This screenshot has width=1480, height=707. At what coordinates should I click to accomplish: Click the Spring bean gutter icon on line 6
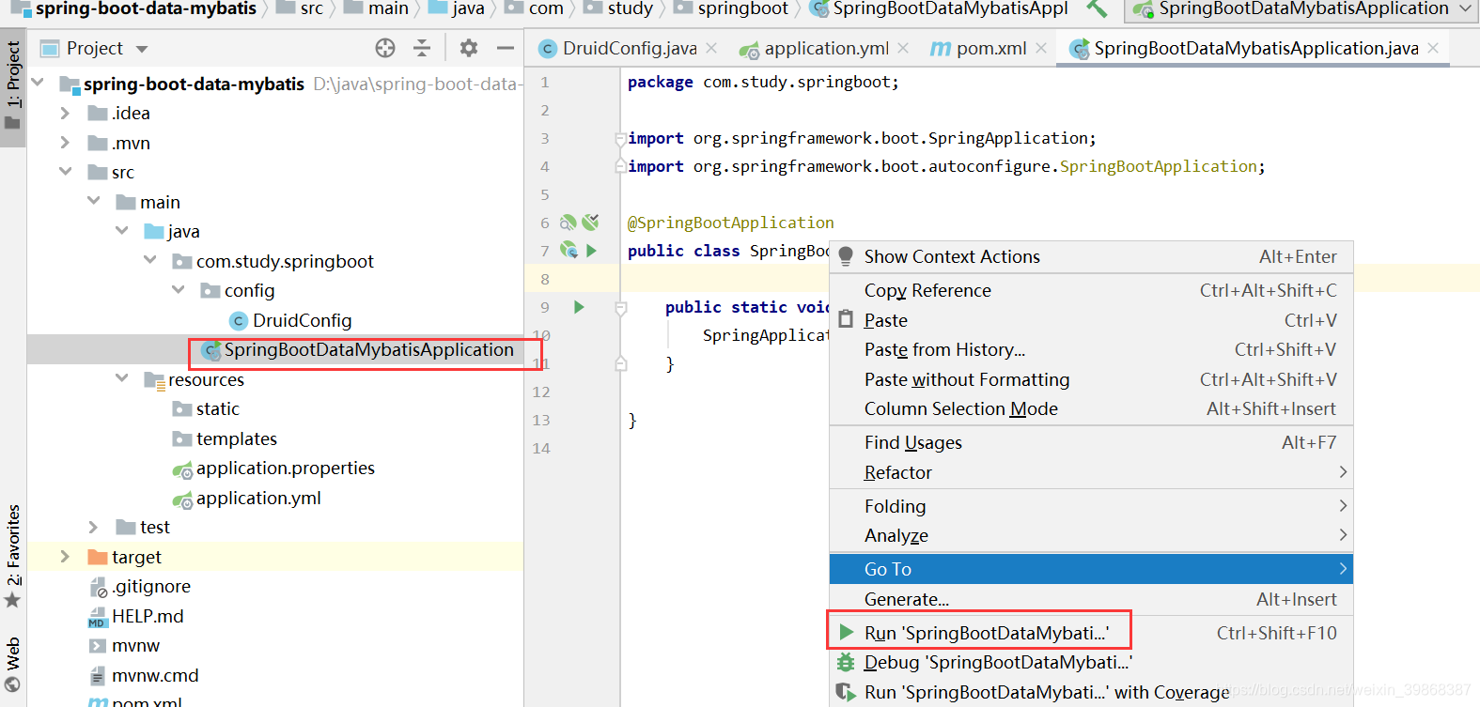pos(569,223)
